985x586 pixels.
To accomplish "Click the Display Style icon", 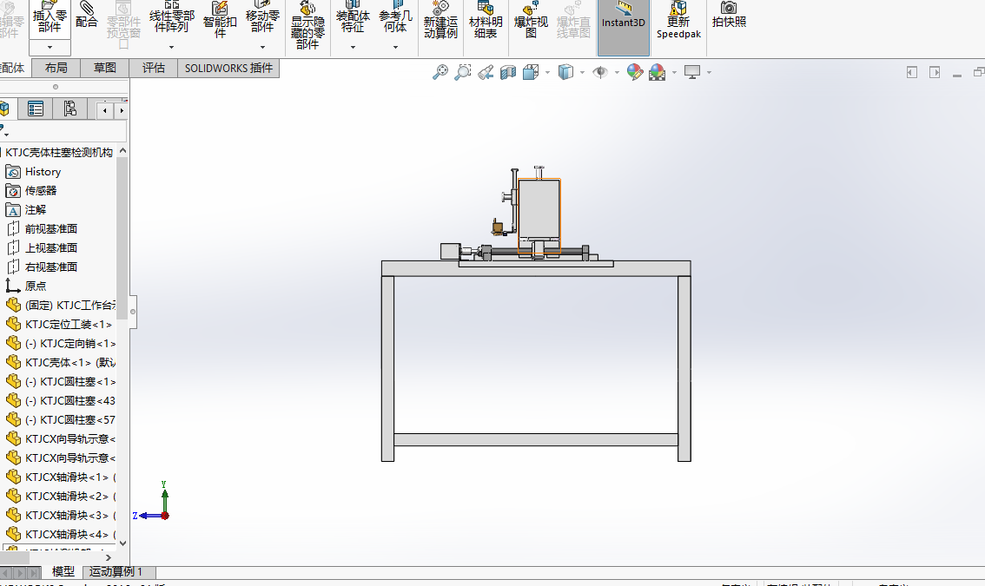I will (566, 72).
